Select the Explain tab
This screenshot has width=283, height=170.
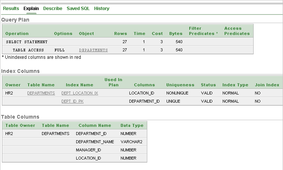(31, 8)
